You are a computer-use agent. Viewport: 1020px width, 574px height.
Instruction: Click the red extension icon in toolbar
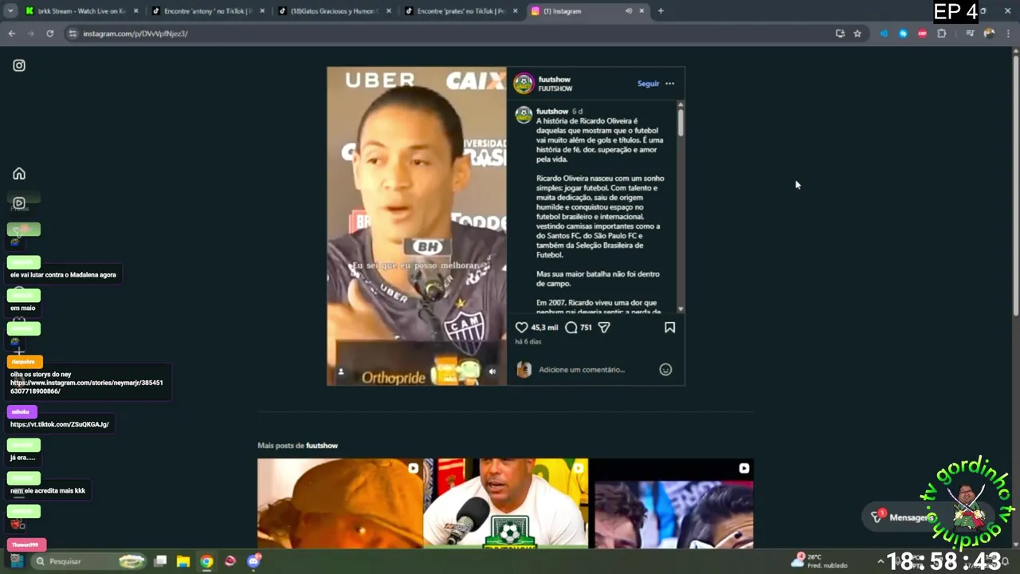tap(922, 33)
